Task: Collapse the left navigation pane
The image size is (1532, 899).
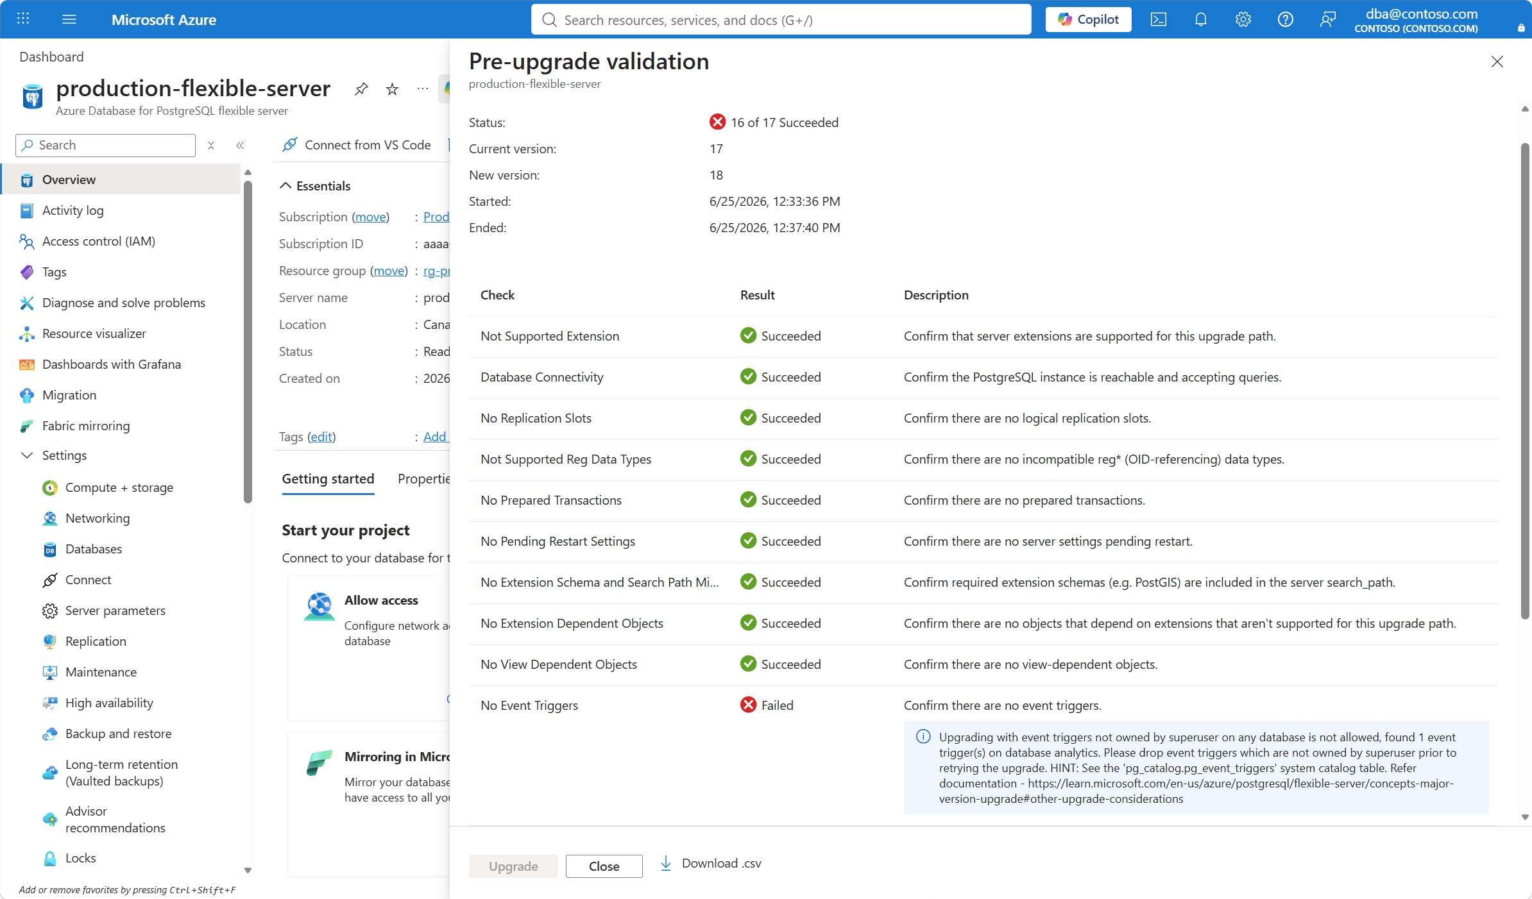Action: (240, 146)
